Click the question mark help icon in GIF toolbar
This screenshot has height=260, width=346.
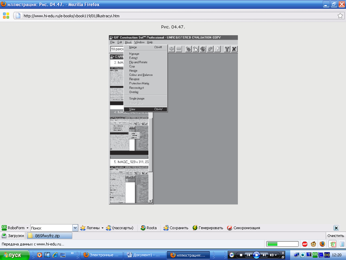click(217, 49)
